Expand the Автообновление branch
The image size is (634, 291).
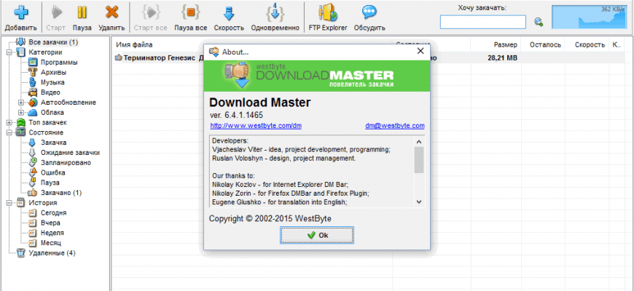(20, 102)
